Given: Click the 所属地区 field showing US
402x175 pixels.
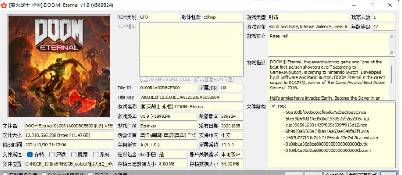Looking at the screenshot, I should pyautogui.click(x=232, y=87).
